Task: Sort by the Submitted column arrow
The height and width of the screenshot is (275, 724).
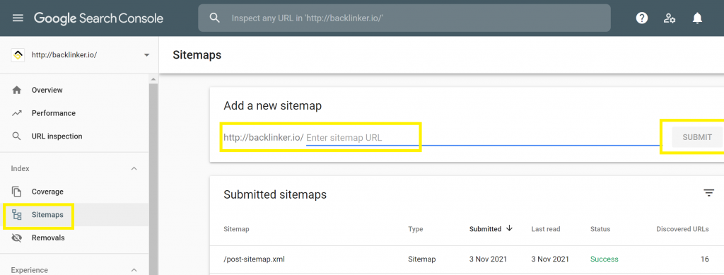Action: [x=509, y=228]
